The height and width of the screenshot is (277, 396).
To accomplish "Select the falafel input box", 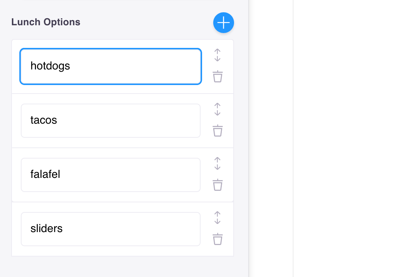I will point(111,175).
